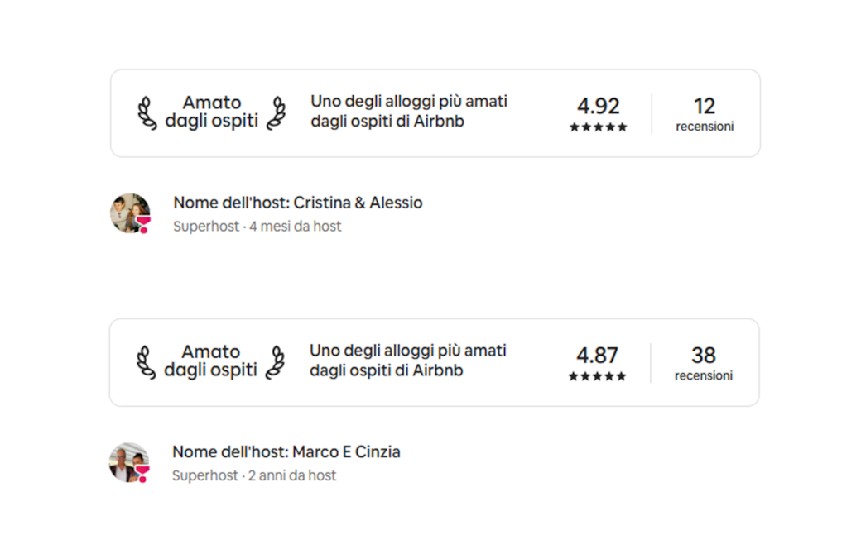Screen dimensions: 861x554
Task: Click 'Amato dagli ospiti' label in first card
Action: tap(211, 112)
